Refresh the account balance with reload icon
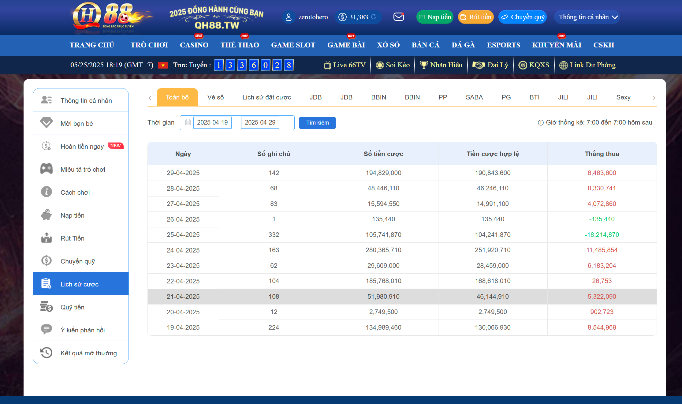 [374, 17]
